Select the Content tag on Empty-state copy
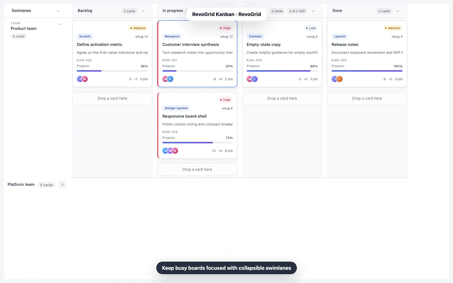The image size is (453, 283). click(255, 36)
